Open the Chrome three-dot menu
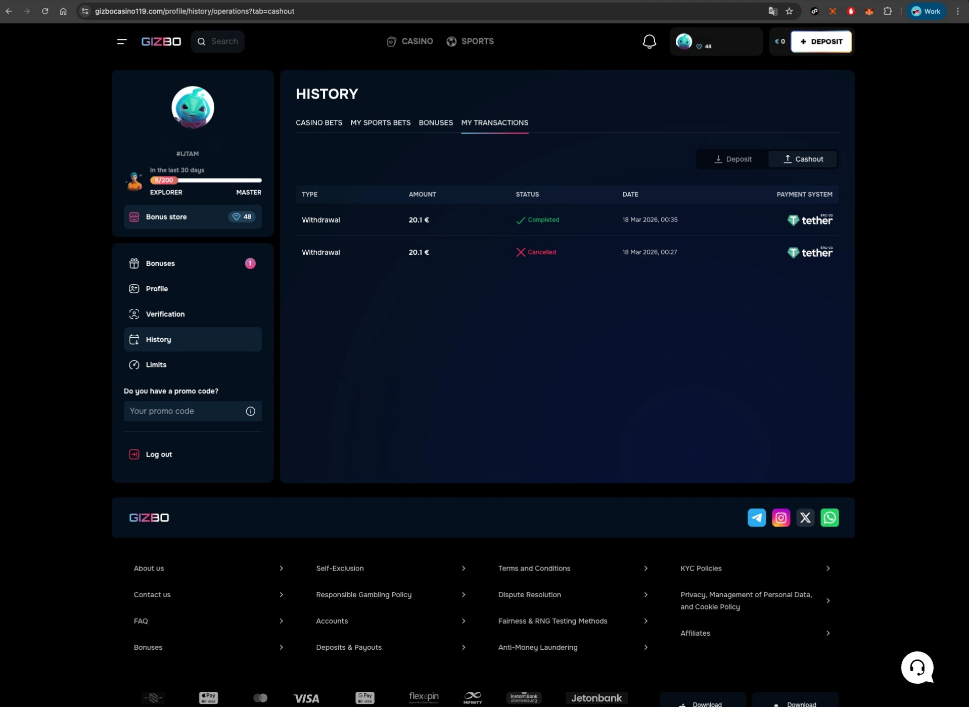 (957, 11)
